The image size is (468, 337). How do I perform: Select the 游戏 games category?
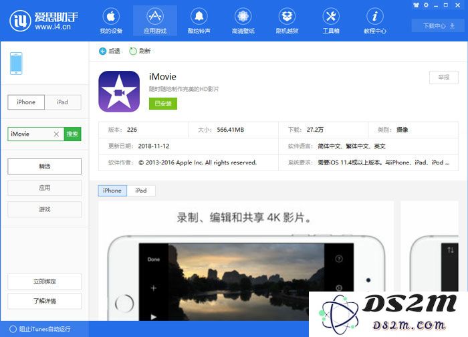[45, 209]
